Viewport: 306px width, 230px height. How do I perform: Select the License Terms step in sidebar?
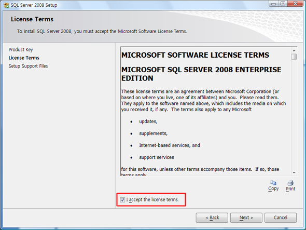[24, 58]
